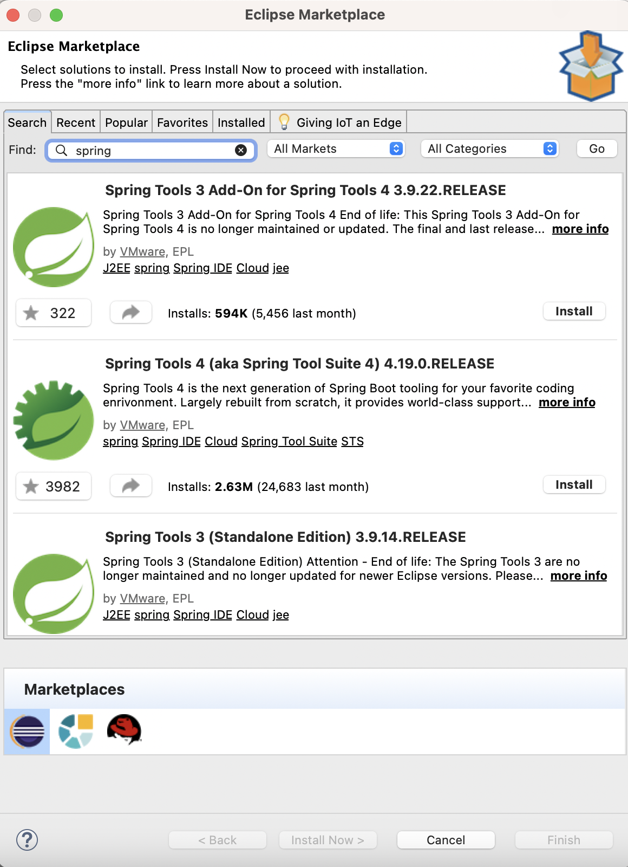The height and width of the screenshot is (867, 628).
Task: Click the Spring Tools 4 (aka Spring Tool Suite 4) title
Action: 299,363
